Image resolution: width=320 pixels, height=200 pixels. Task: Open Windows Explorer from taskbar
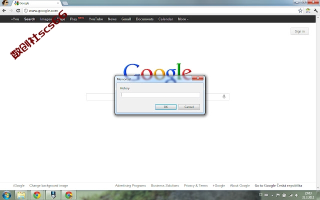pos(21,195)
